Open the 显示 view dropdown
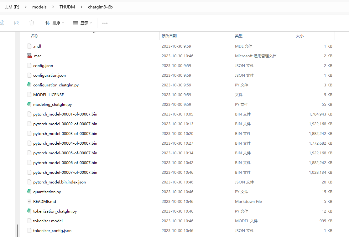 (x=82, y=23)
